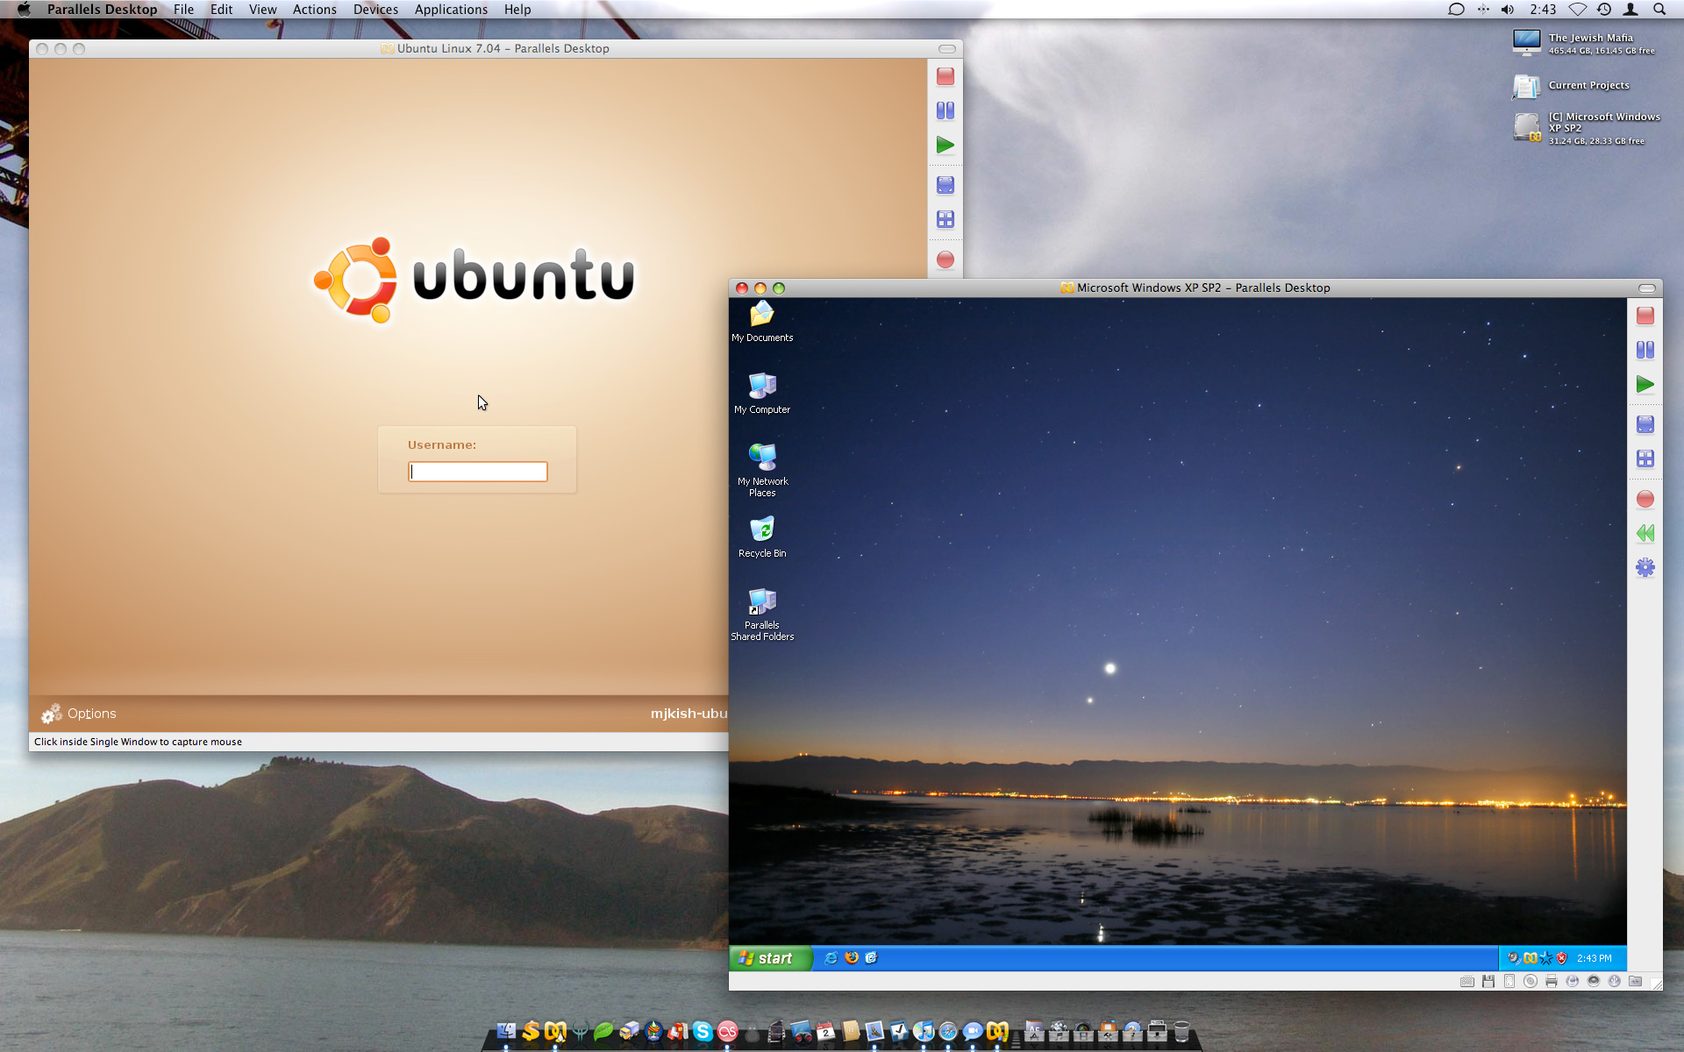Switch Windows XP VM to full screen
The height and width of the screenshot is (1052, 1684).
tap(1645, 424)
